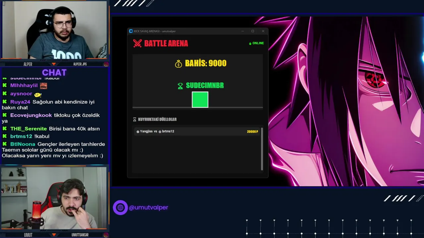Click the orange arrow beside ALPER label
Image resolution: width=424 pixels, height=238 pixels.
pyautogui.click(x=54, y=64)
